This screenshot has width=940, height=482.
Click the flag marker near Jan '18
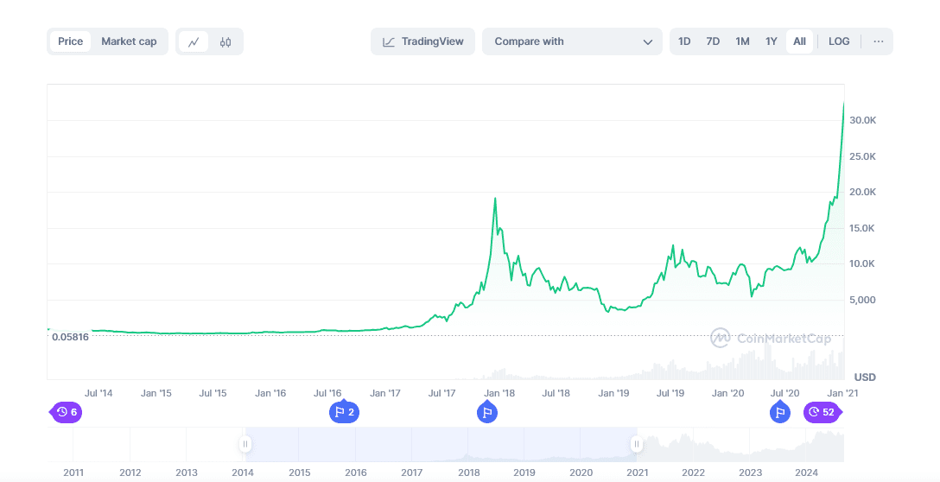coord(487,412)
